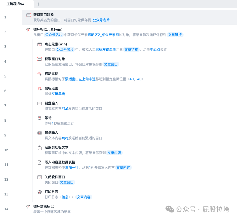Click the 关闭软件窗口 step title
237x219 pixels.
(55, 177)
